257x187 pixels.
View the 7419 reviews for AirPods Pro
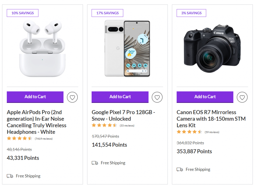(x=44, y=139)
